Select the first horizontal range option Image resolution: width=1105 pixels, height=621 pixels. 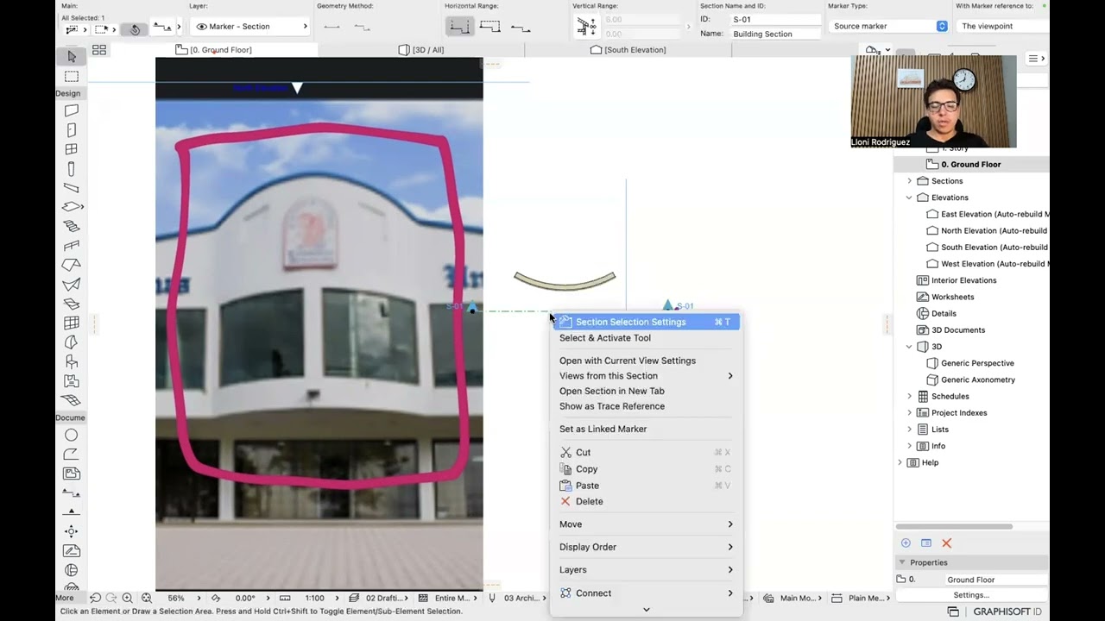point(459,27)
